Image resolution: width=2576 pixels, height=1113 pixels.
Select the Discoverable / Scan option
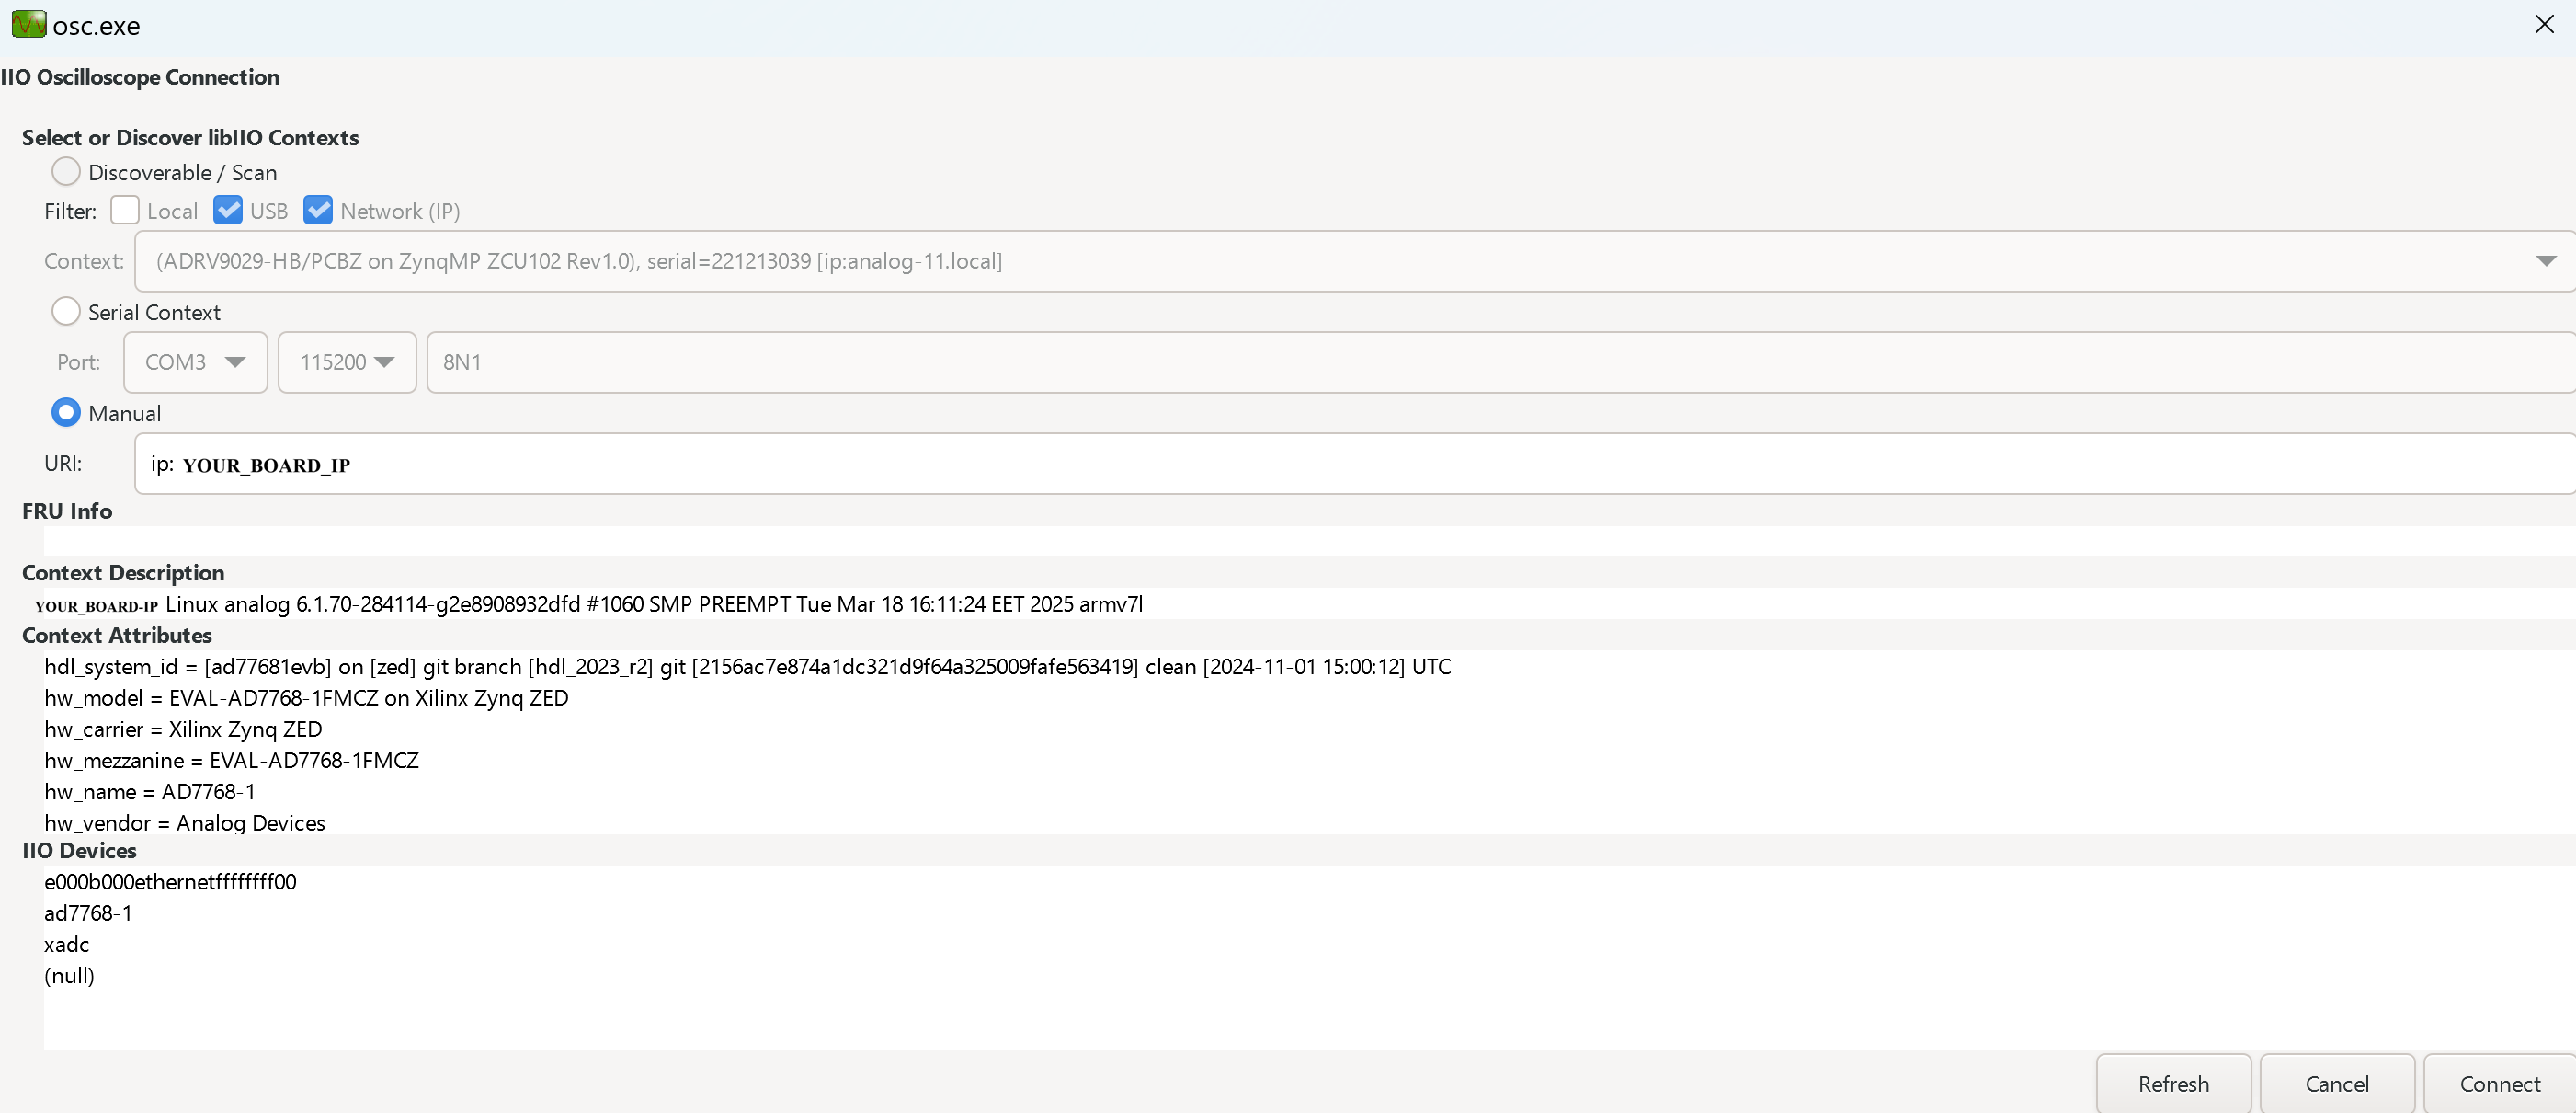65,171
